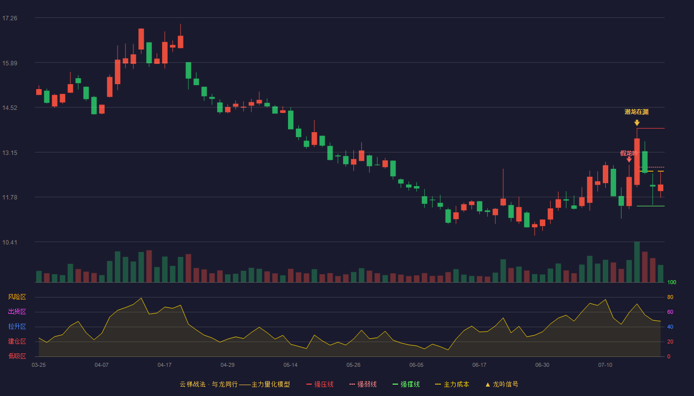694x396 pixels.
Task: Click the 11.78 price axis label
Action: click(x=9, y=198)
